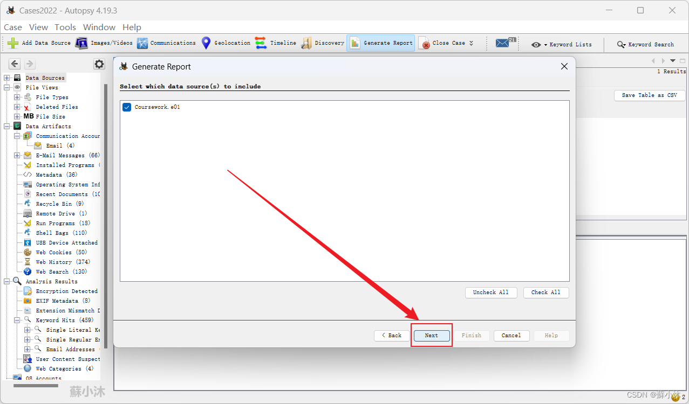Click the USB Device Attached icon
Viewport: 689px width, 404px height.
click(28, 243)
